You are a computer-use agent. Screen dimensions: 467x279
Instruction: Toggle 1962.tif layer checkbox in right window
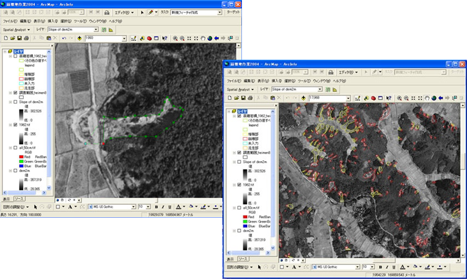(239, 184)
